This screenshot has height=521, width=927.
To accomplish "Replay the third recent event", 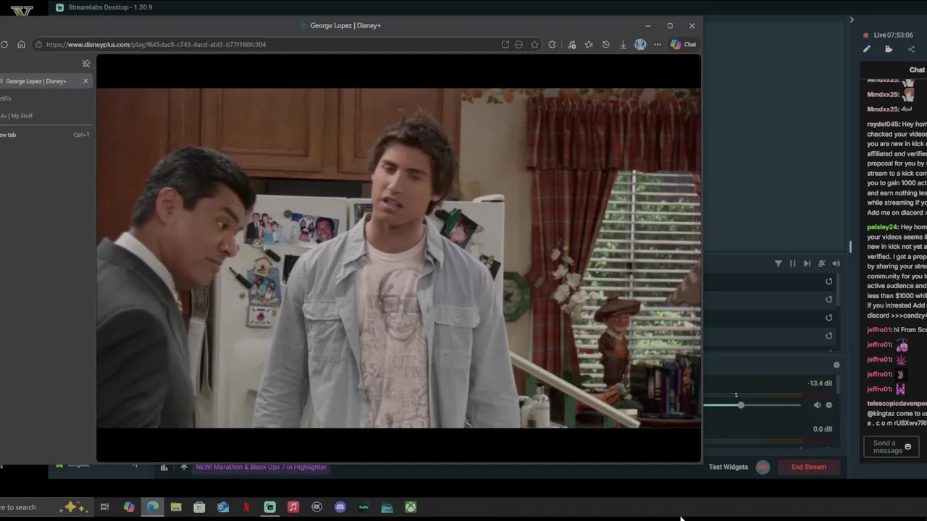I will [829, 318].
